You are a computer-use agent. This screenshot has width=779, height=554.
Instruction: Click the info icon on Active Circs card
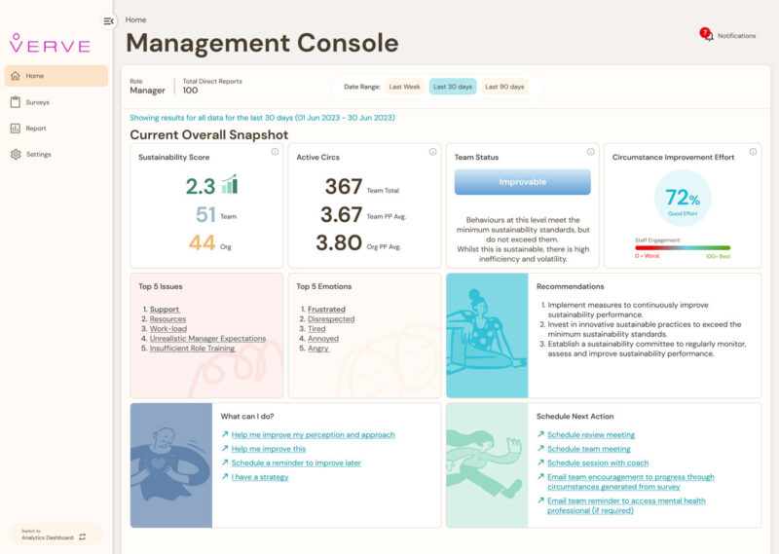coord(432,152)
